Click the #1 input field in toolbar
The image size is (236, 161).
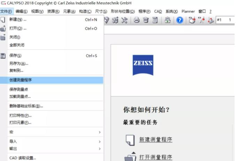pyautogui.click(x=225, y=20)
